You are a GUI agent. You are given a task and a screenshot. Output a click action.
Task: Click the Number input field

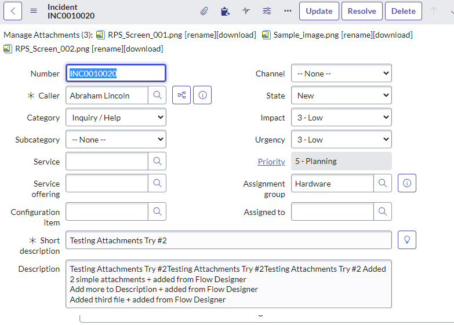(116, 73)
